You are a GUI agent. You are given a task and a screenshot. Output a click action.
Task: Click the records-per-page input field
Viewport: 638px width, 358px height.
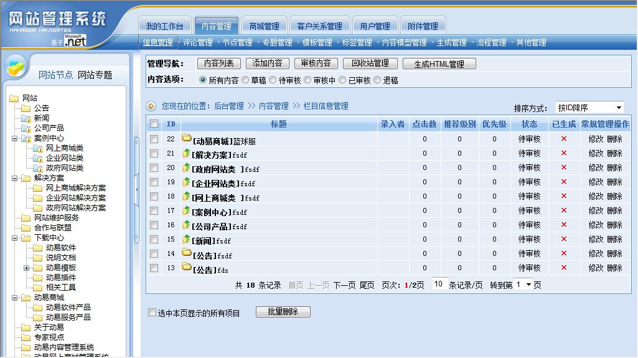click(x=438, y=285)
